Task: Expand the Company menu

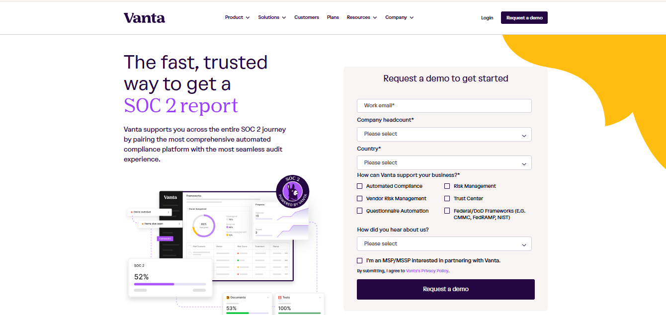Action: (x=400, y=17)
